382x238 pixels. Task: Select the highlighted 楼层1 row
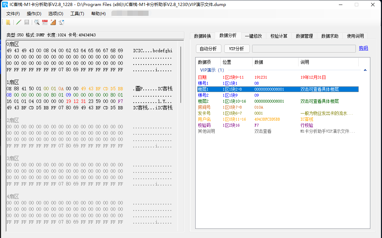[x=278, y=89]
